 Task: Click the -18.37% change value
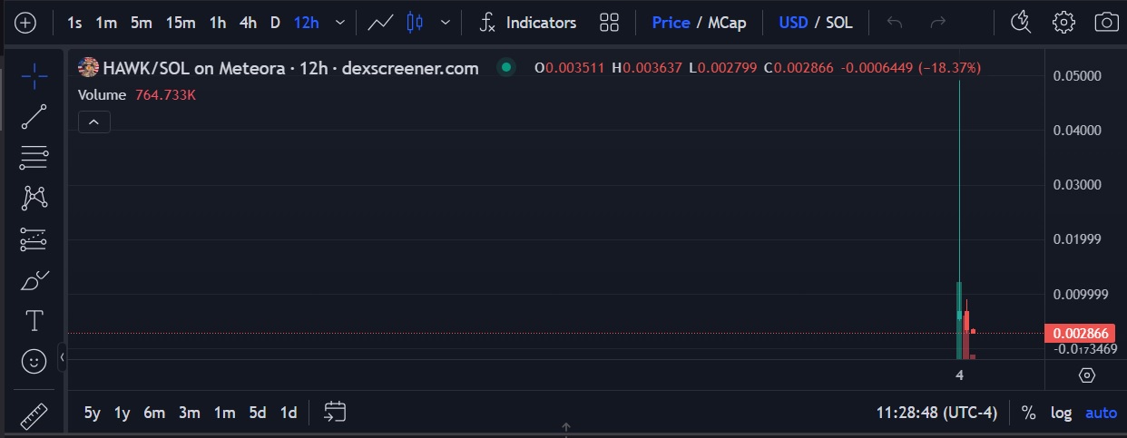pos(950,68)
